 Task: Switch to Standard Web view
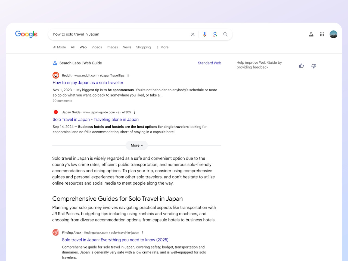click(x=209, y=63)
